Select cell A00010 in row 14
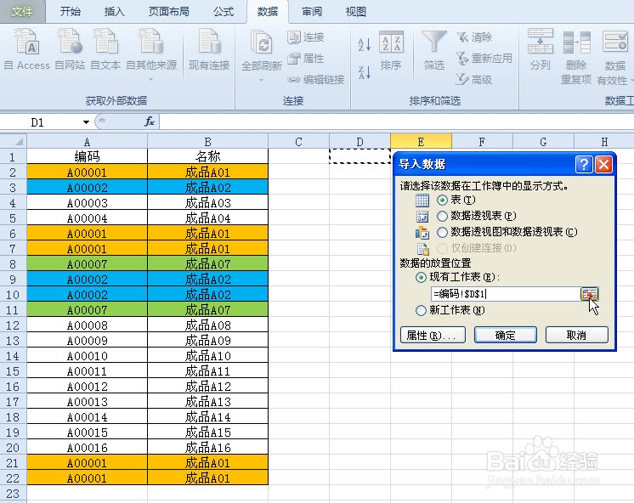 click(x=87, y=356)
